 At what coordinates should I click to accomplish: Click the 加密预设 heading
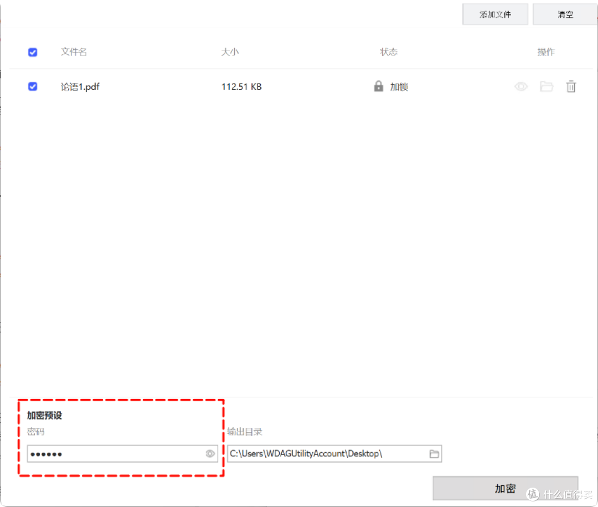tap(44, 415)
